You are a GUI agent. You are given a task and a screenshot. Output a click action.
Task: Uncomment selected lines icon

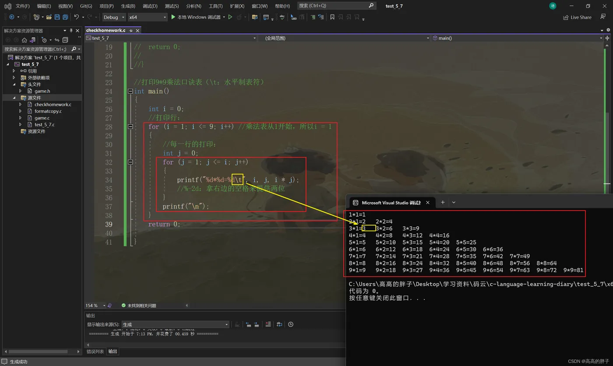pyautogui.click(x=321, y=17)
